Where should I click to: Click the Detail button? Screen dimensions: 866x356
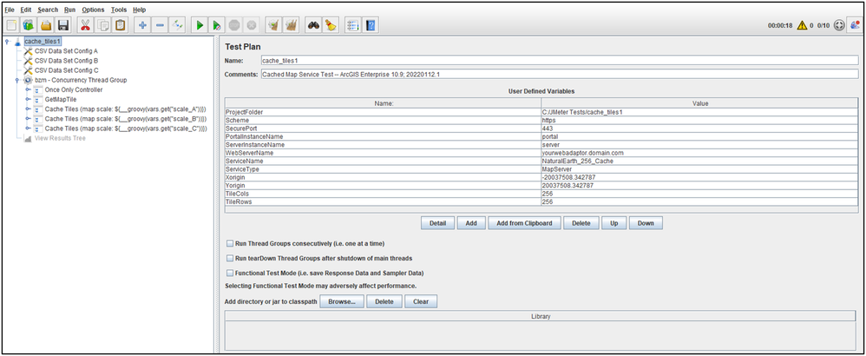click(x=438, y=223)
